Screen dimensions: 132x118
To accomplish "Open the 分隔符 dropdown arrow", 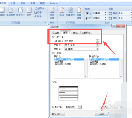I will point(45,8).
